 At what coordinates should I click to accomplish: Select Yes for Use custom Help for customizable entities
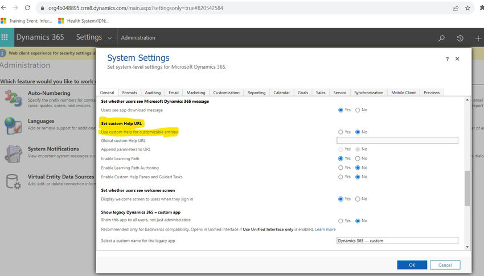tap(341, 132)
